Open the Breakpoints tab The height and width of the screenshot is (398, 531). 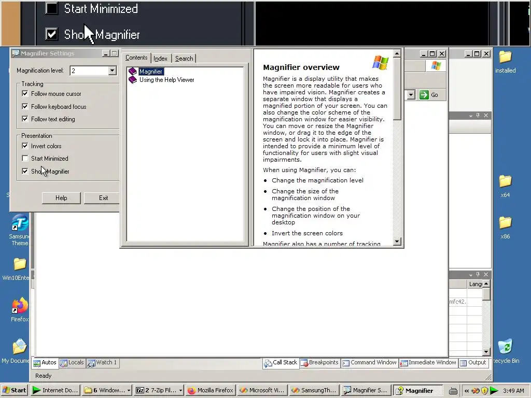319,362
